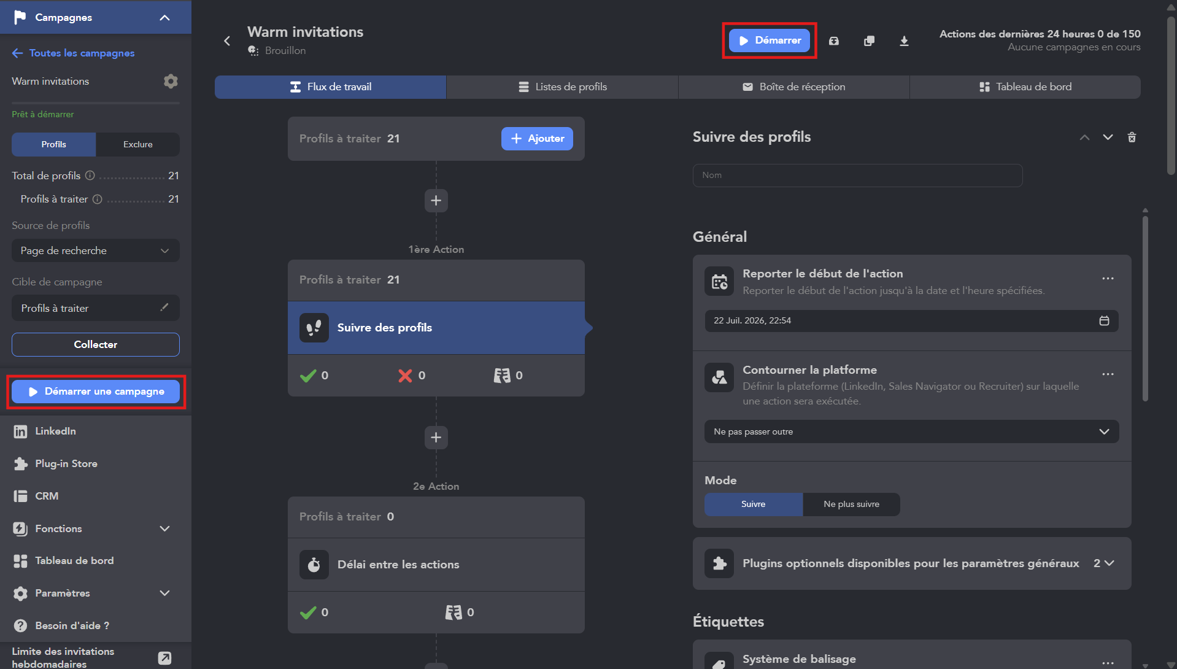The image size is (1177, 669).
Task: Click the Nom input field
Action: (x=857, y=175)
